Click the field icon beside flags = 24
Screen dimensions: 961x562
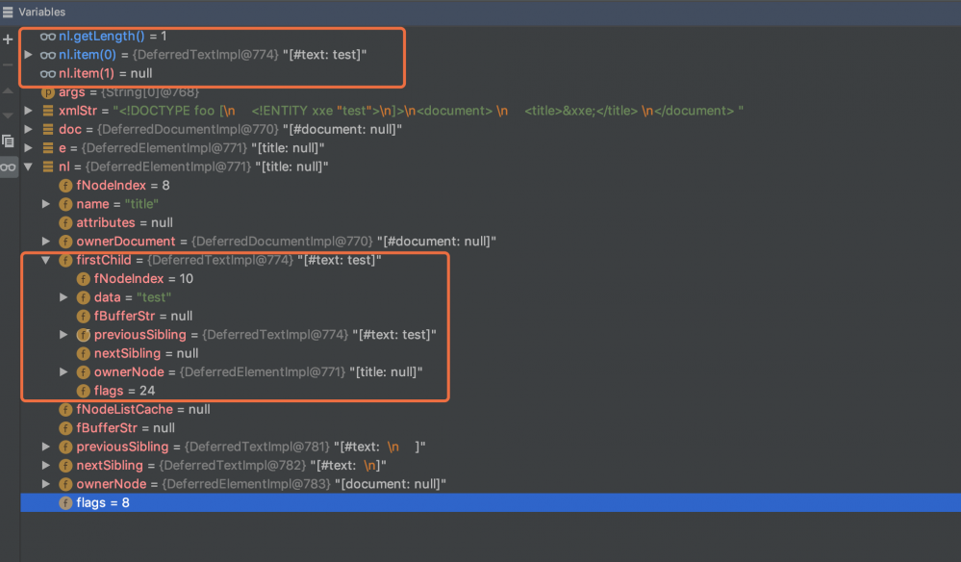click(x=84, y=391)
